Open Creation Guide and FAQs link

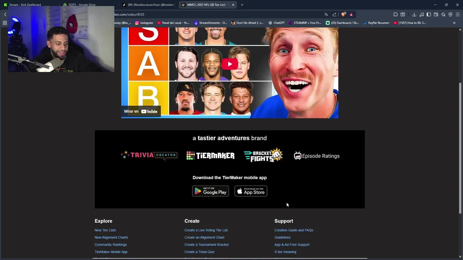click(x=294, y=230)
